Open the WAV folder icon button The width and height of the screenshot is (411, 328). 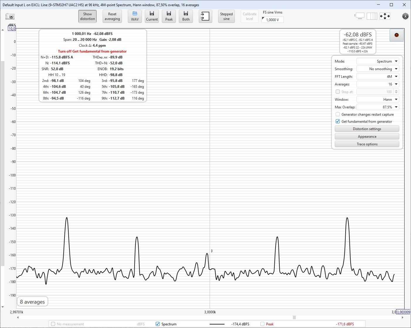coord(135,16)
